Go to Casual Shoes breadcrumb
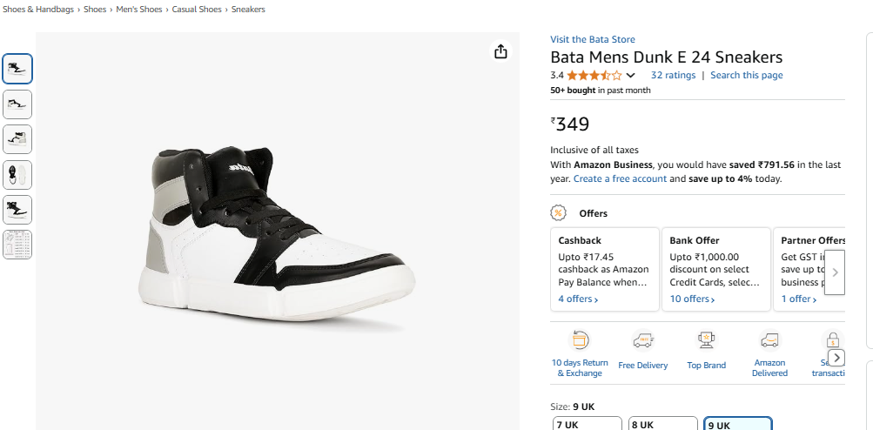Viewport: 873px width, 430px height. click(197, 10)
